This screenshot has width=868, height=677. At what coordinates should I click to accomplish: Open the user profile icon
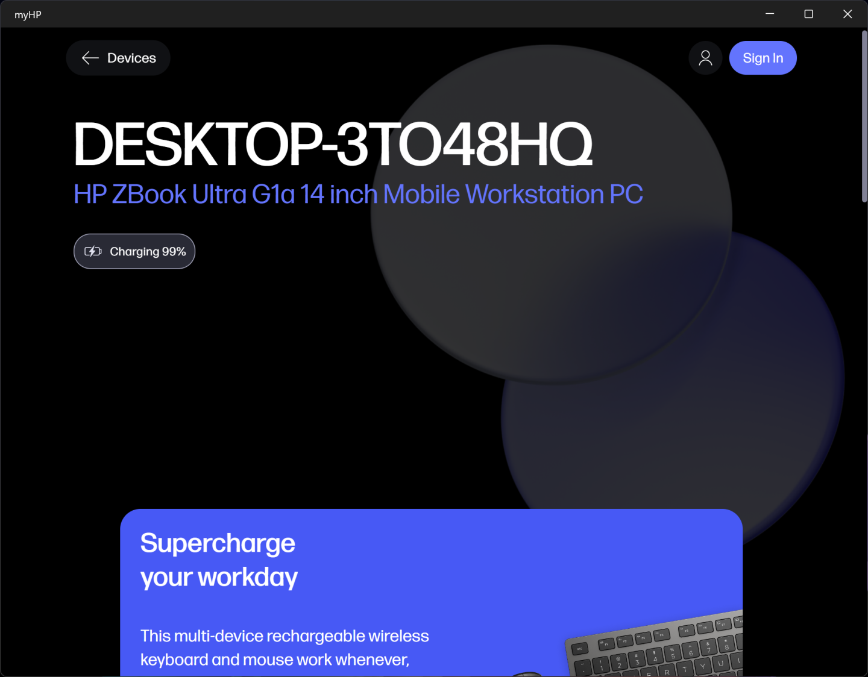(x=705, y=58)
